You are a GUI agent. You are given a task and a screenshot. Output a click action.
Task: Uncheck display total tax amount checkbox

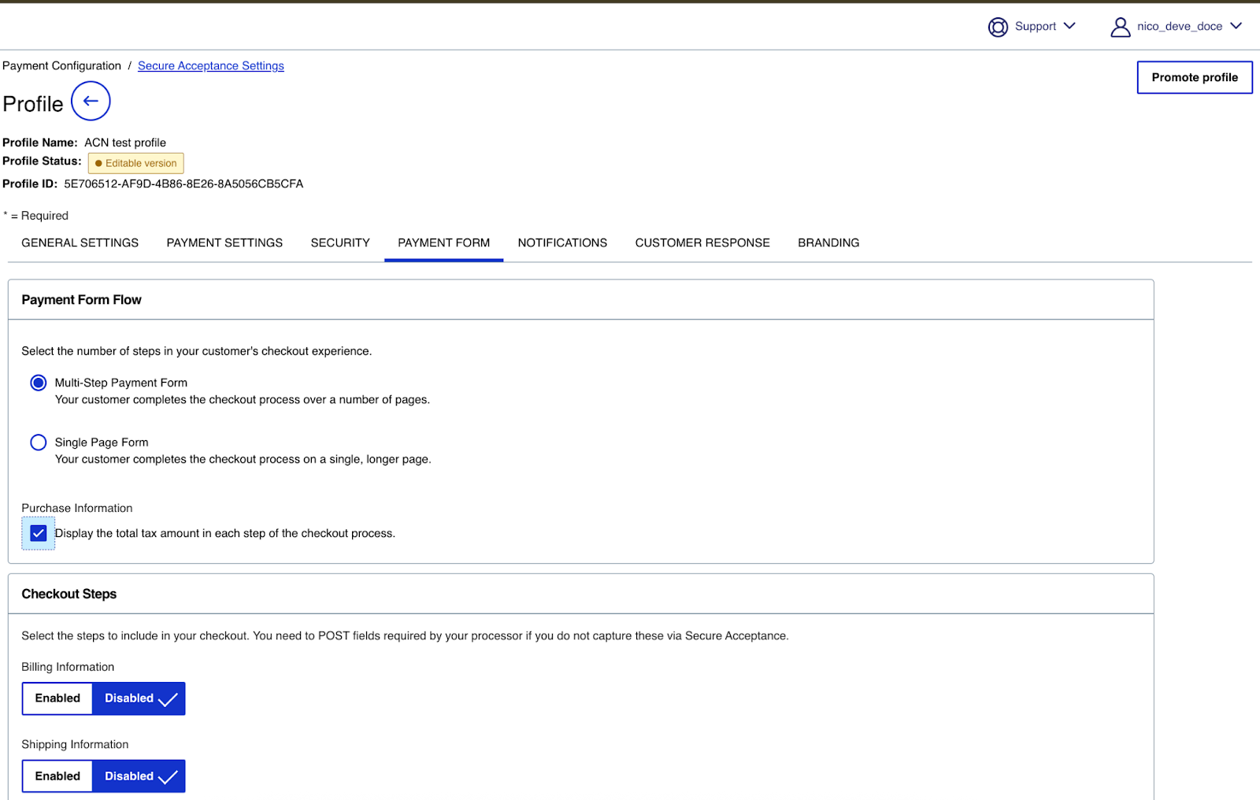38,533
